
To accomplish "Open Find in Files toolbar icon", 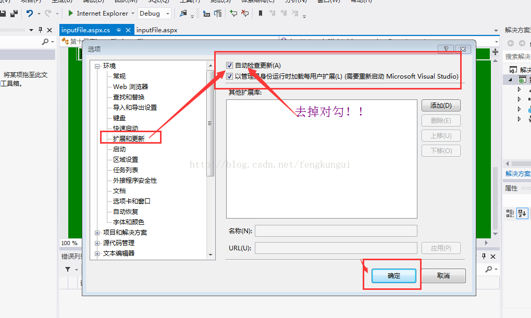I will 183,14.
